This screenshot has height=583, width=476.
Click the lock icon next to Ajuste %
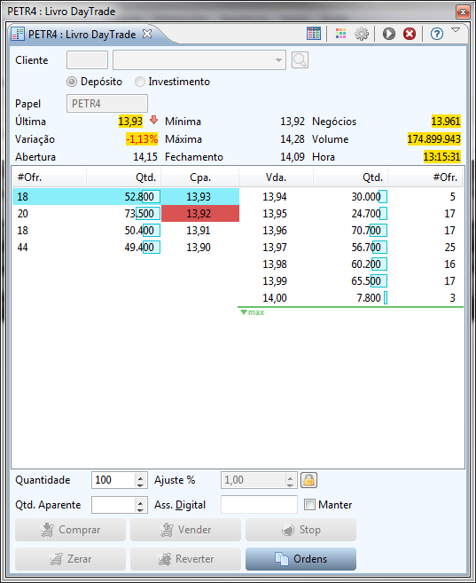(x=309, y=480)
